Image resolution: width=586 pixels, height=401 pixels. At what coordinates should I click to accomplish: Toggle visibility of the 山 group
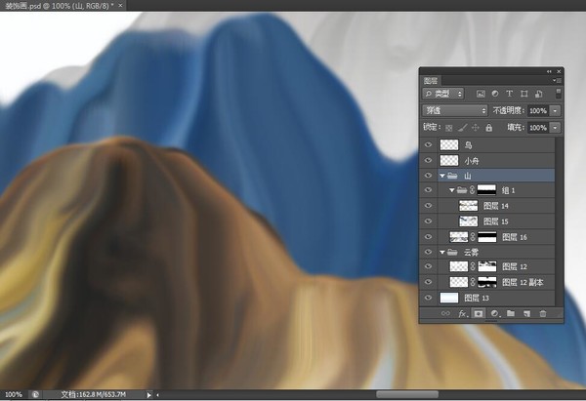coord(429,175)
